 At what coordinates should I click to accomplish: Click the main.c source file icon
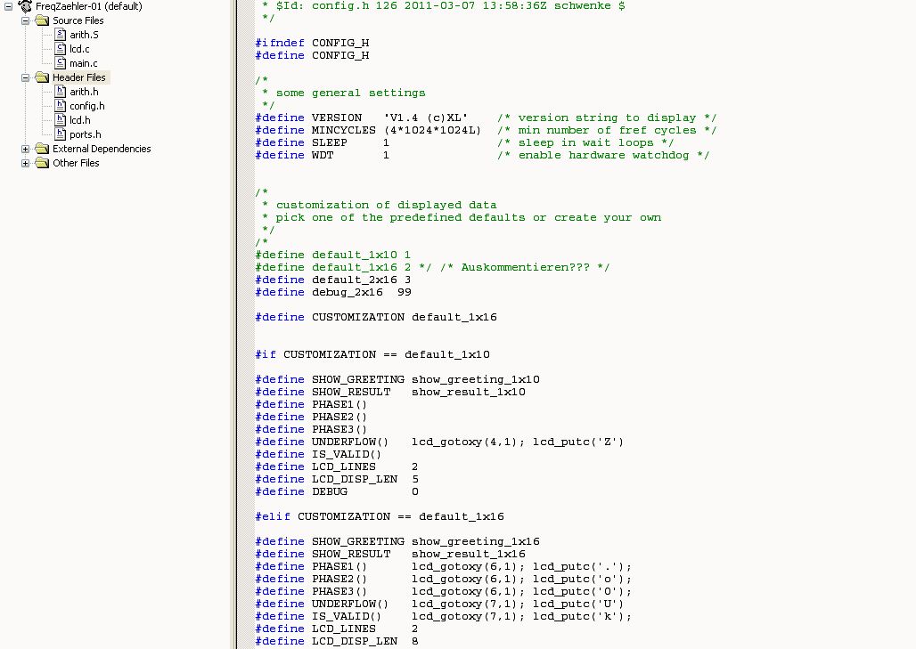click(61, 62)
